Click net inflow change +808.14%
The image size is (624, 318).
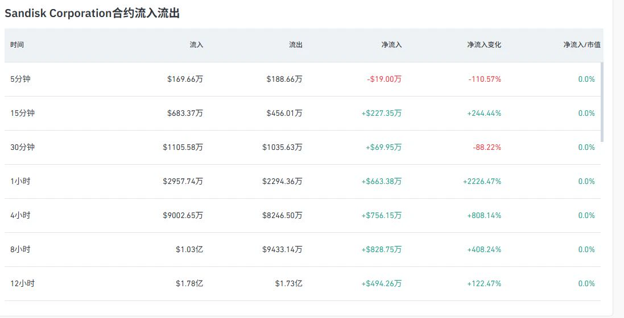pos(484,215)
